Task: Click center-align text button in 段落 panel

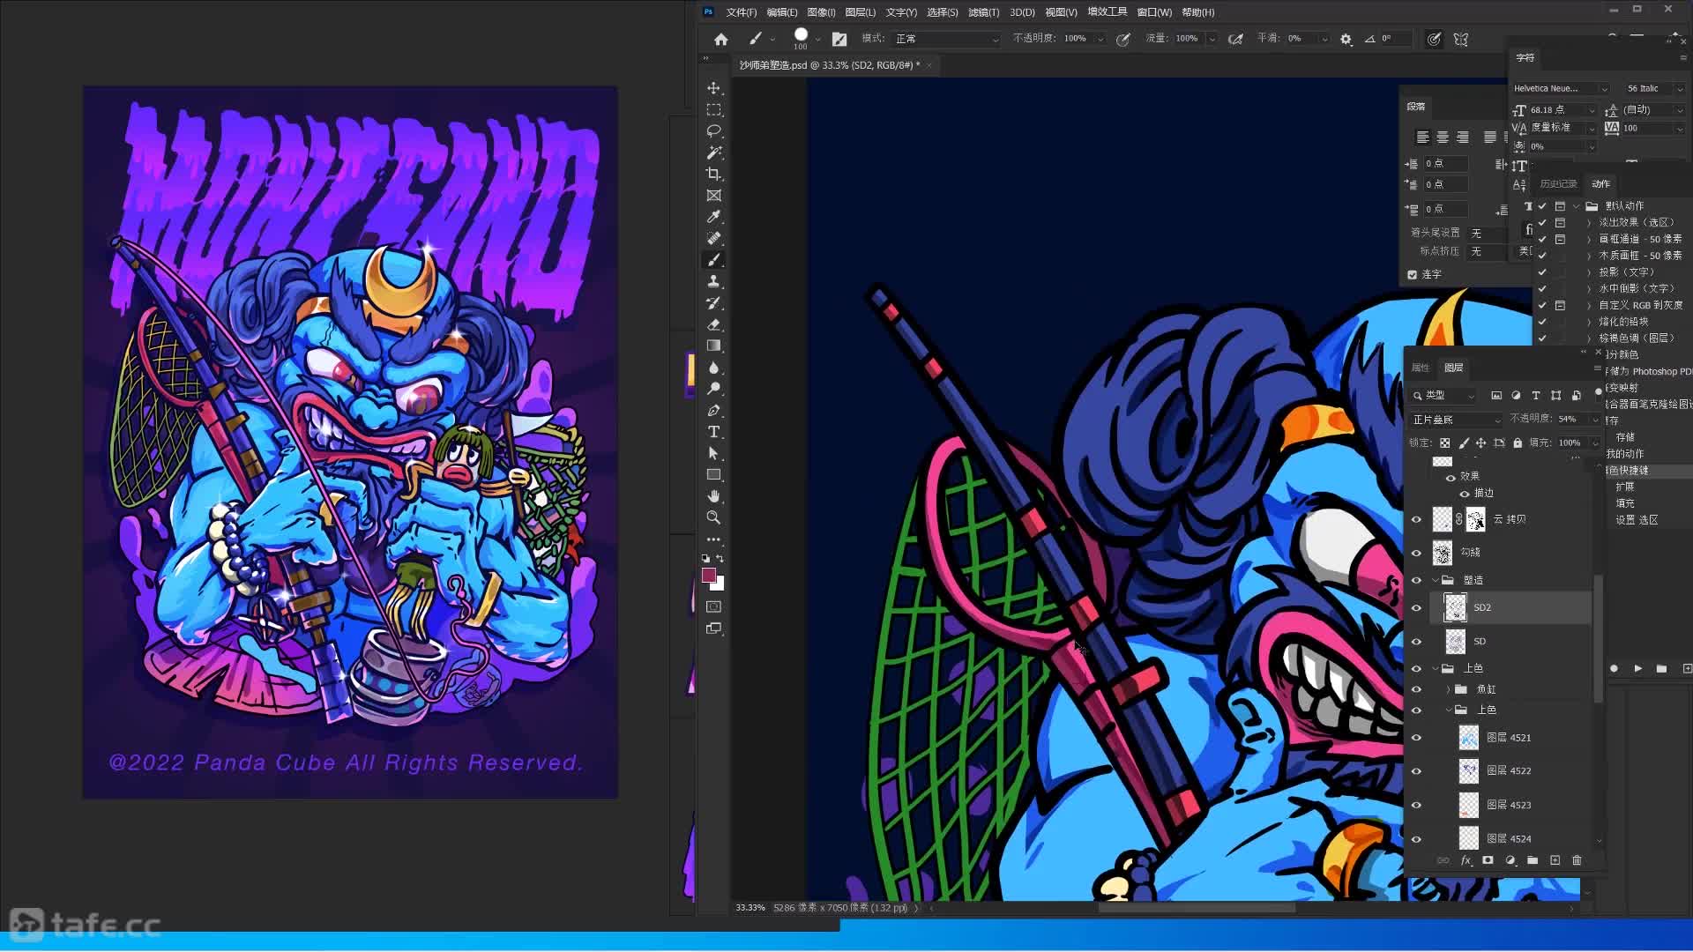Action: click(x=1443, y=138)
